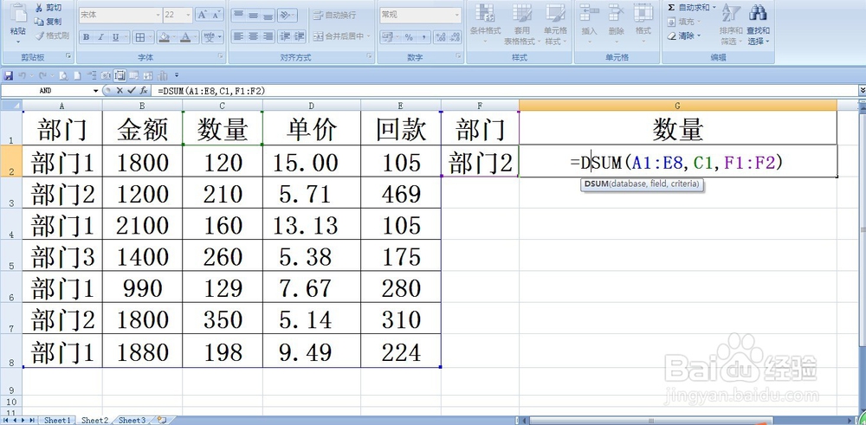Open Find and Select (查找和选择)

click(759, 24)
